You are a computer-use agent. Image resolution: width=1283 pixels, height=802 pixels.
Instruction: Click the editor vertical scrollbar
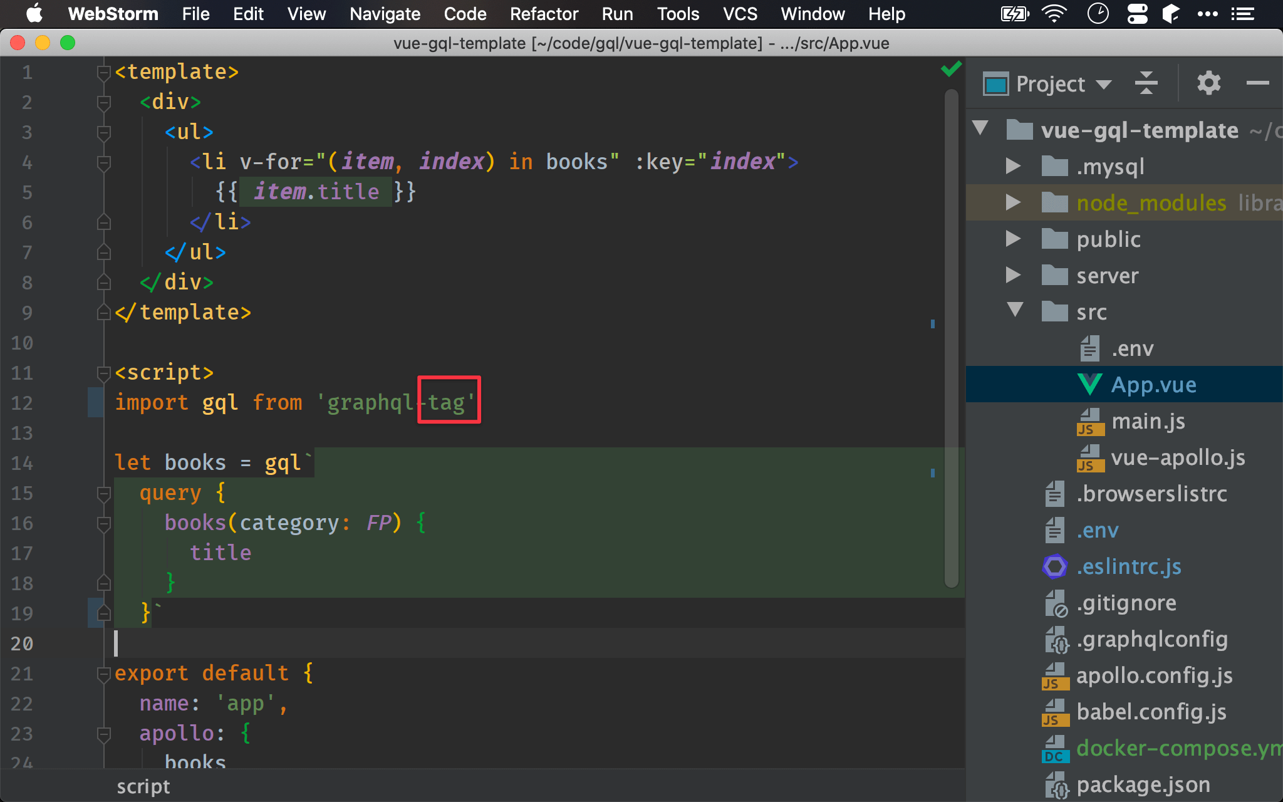[x=951, y=338]
